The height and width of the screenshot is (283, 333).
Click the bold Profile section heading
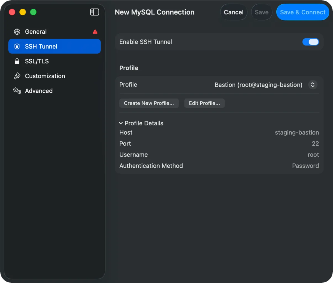[129, 68]
